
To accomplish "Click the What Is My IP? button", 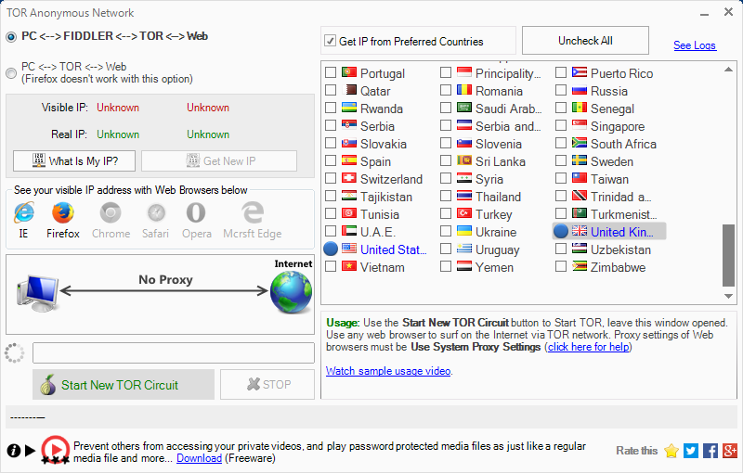I will pos(74,160).
